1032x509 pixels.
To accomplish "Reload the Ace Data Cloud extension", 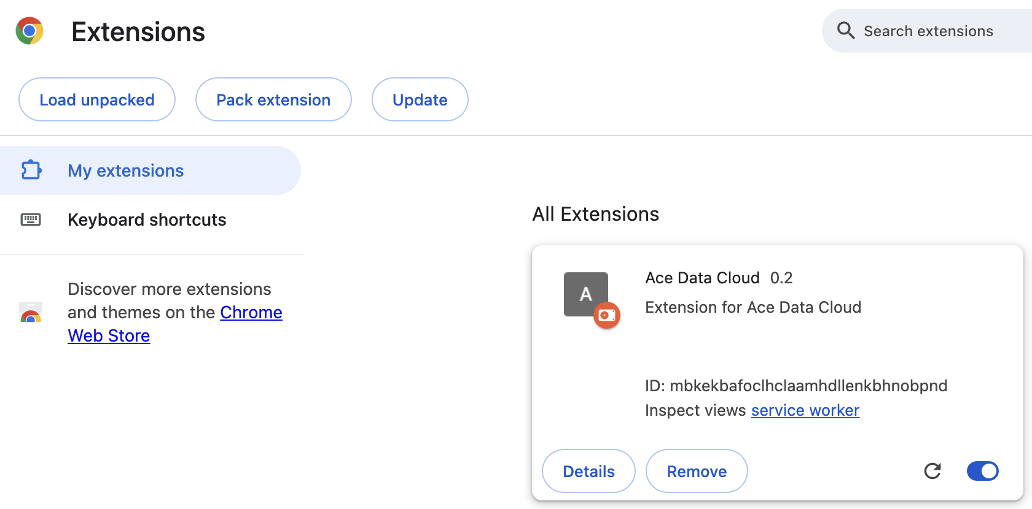I will (932, 471).
